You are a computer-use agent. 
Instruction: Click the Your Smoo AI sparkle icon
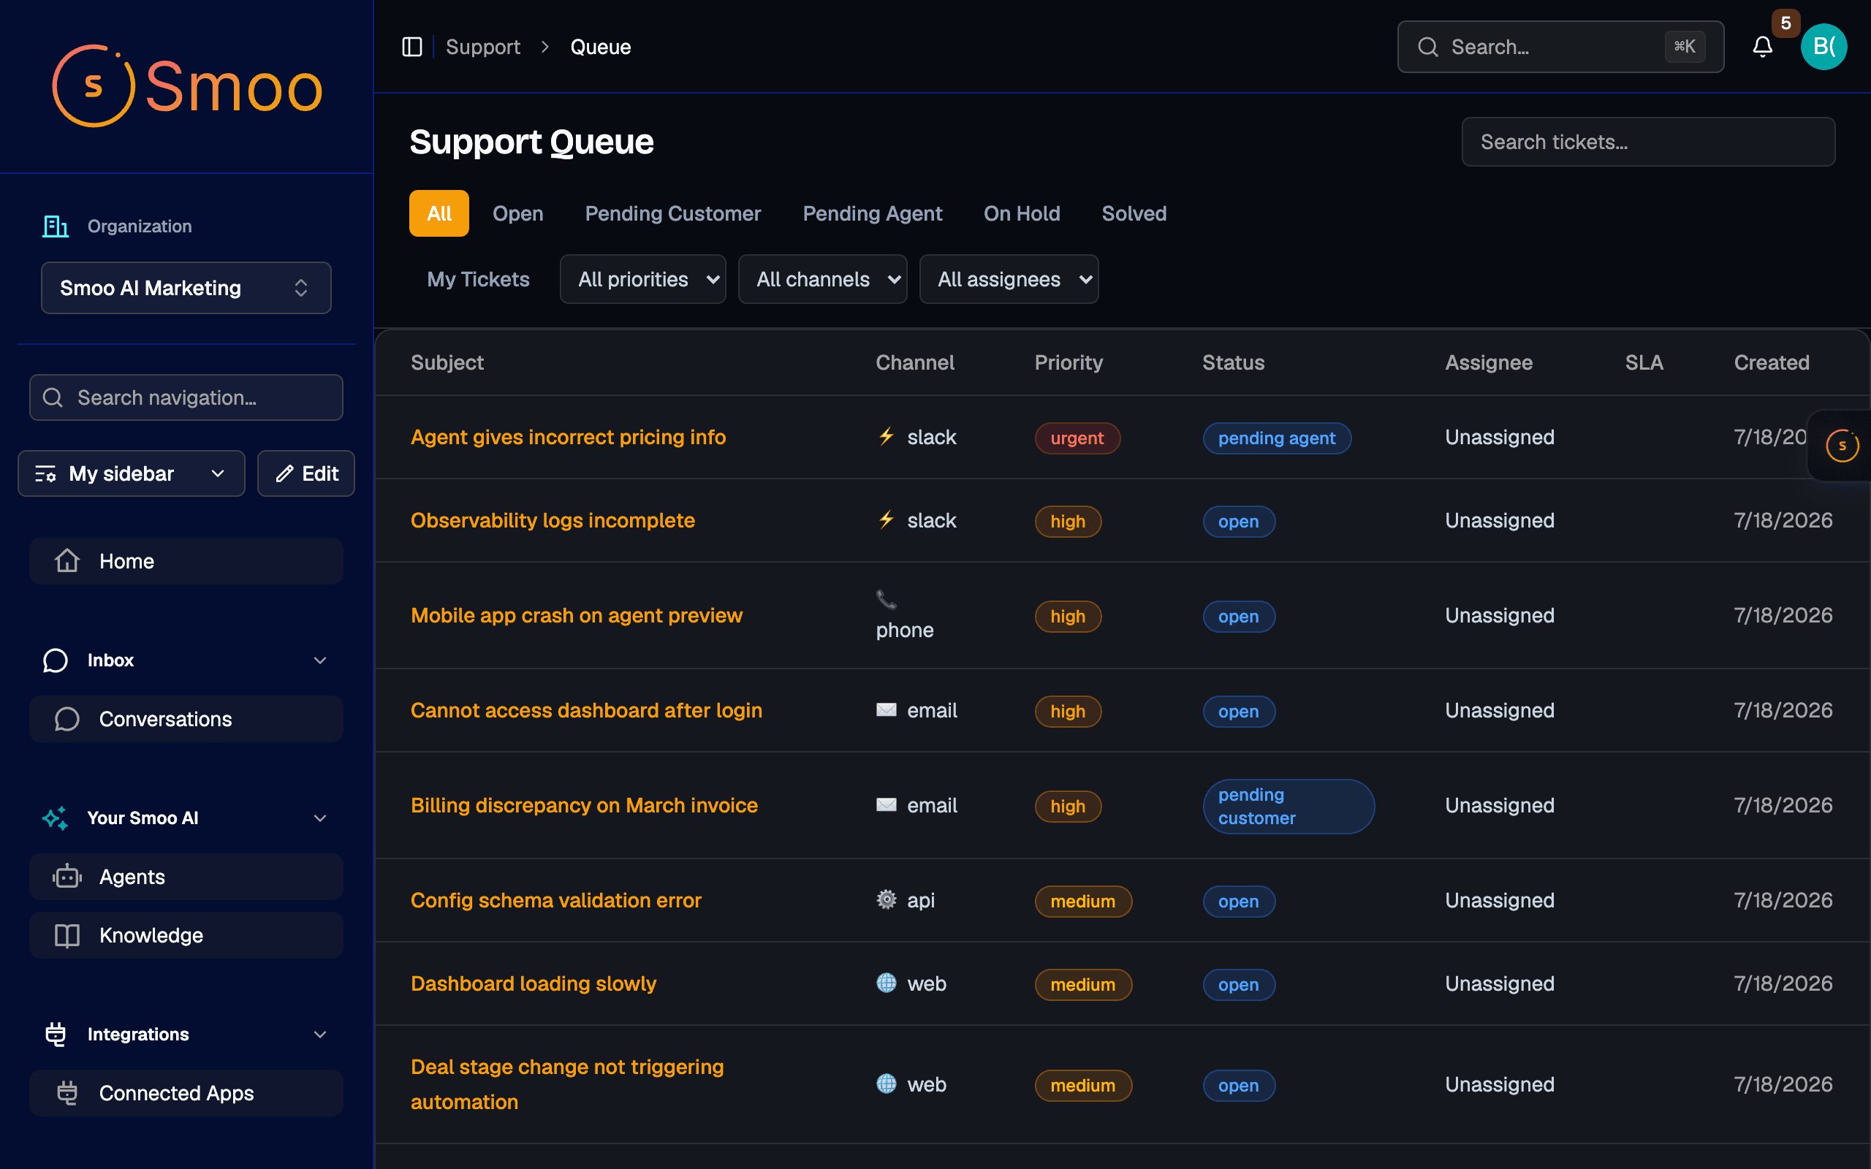(55, 818)
